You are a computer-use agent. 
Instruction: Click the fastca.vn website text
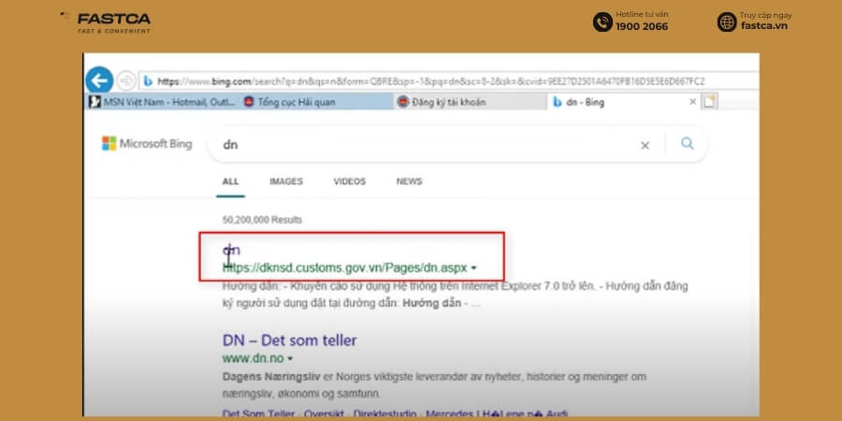pyautogui.click(x=763, y=26)
